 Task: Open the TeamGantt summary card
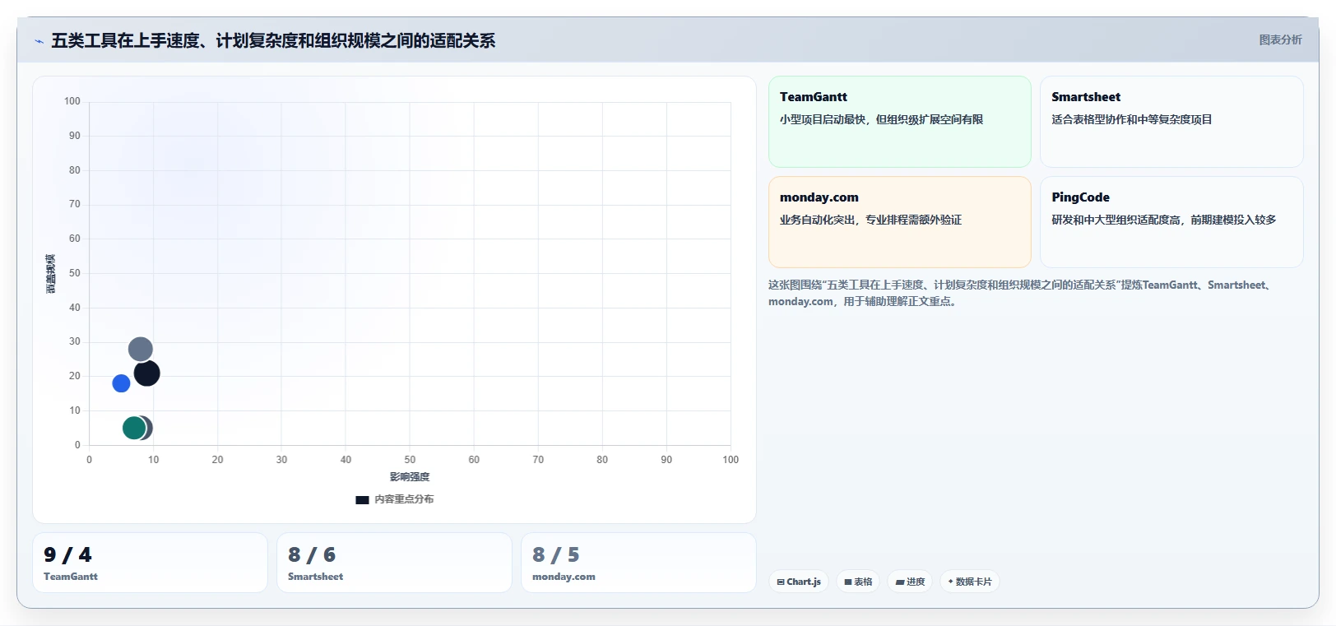[899, 122]
